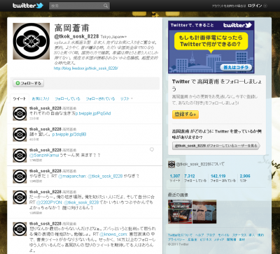Open the モバイル footer link
The height and width of the screenshot is (254, 280).
[x=224, y=235]
